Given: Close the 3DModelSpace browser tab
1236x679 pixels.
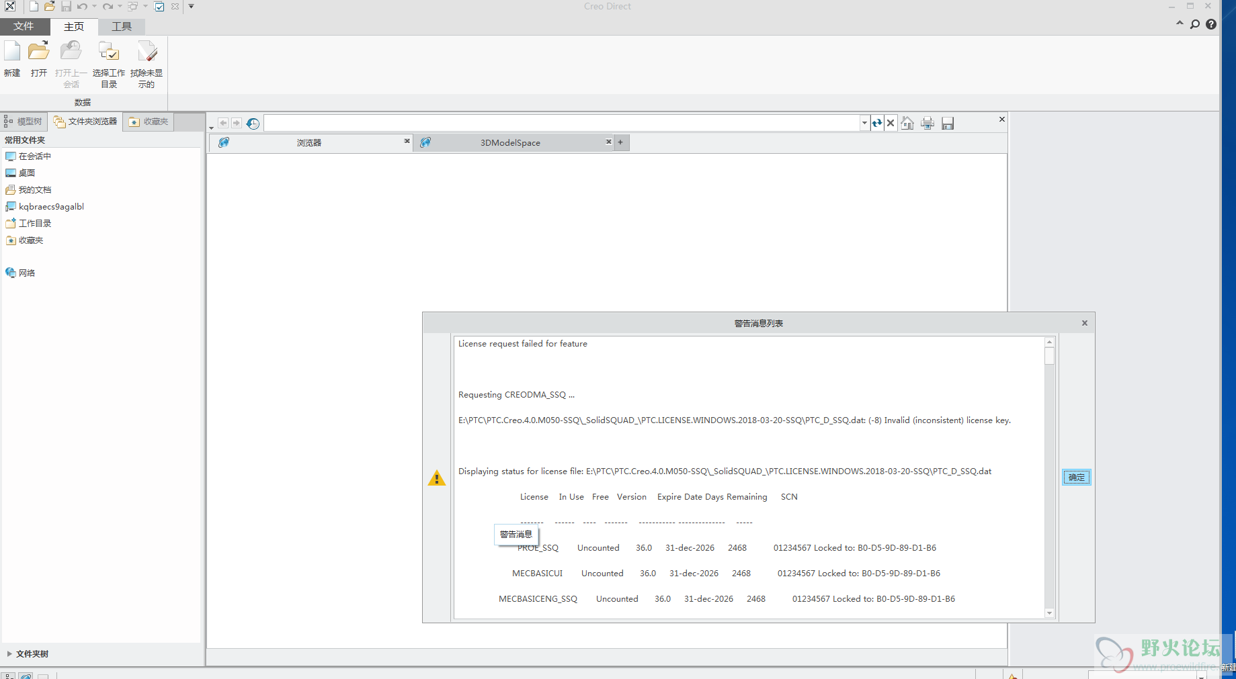Looking at the screenshot, I should [x=608, y=142].
